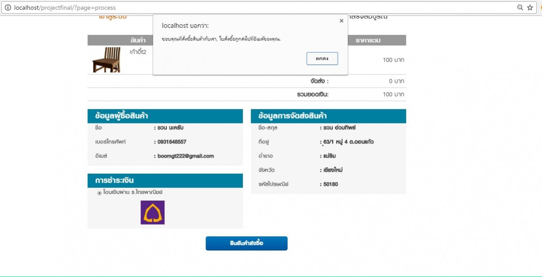Screen dimensions: 542x277
Task: Click the localhost บอกว่า dialog title
Action: (185, 26)
